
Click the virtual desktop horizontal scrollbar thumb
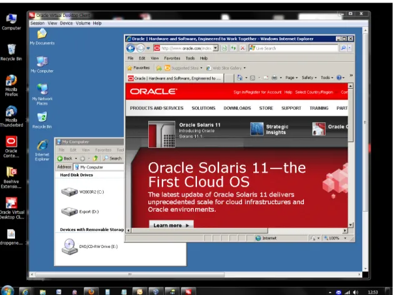(130, 274)
